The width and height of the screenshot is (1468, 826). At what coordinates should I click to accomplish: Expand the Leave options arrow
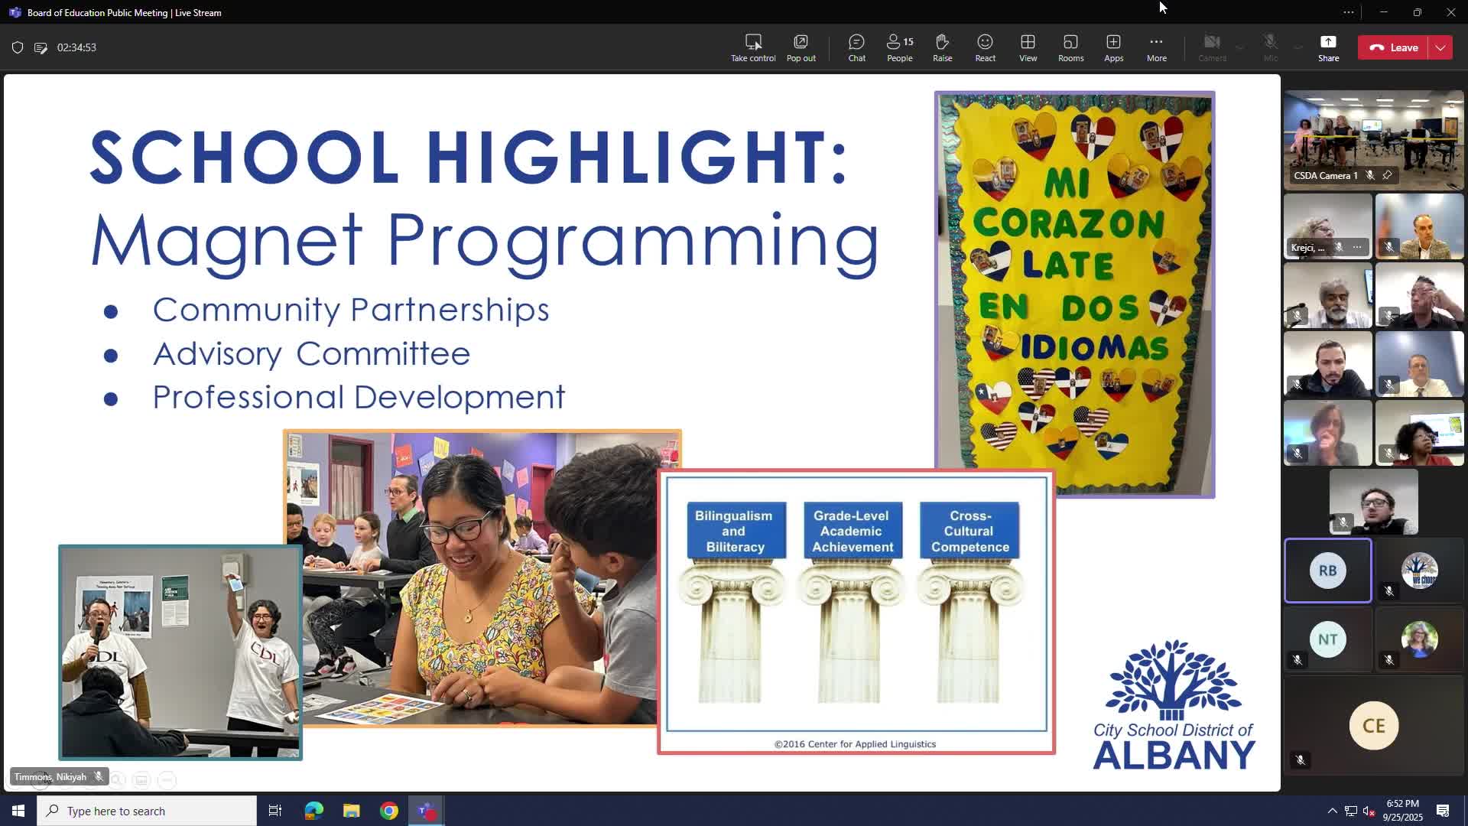pos(1440,47)
